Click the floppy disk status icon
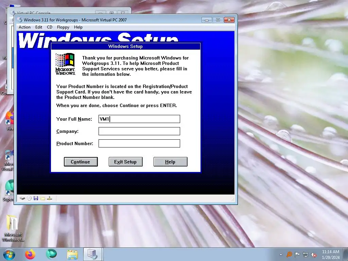 36,198
